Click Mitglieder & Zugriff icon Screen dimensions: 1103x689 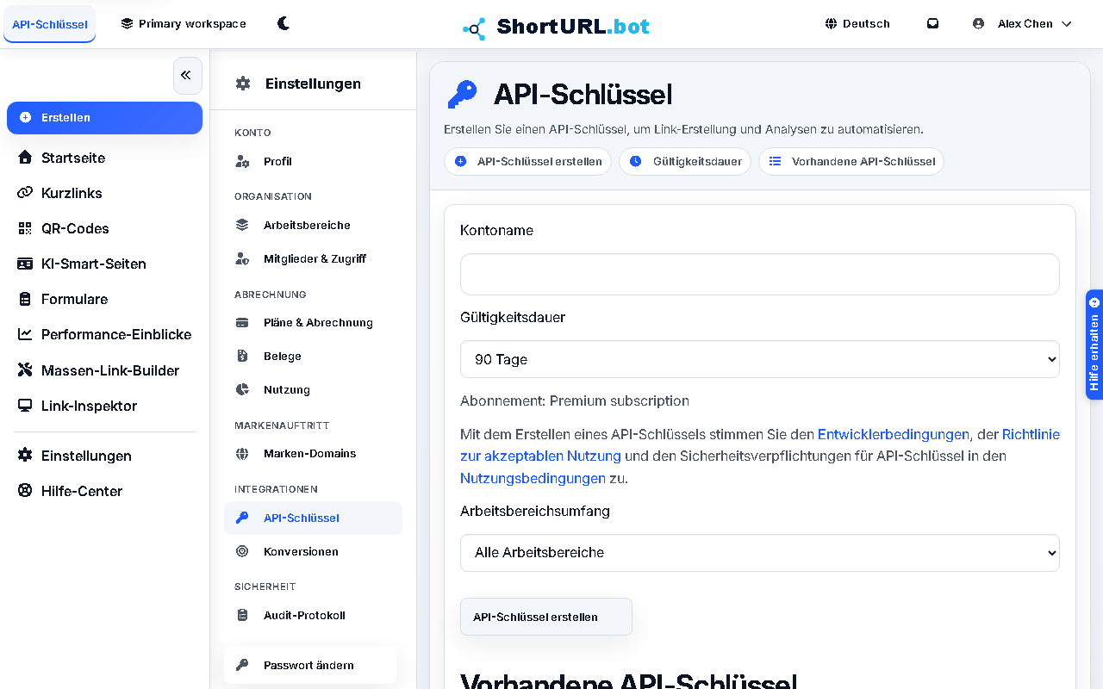242,258
